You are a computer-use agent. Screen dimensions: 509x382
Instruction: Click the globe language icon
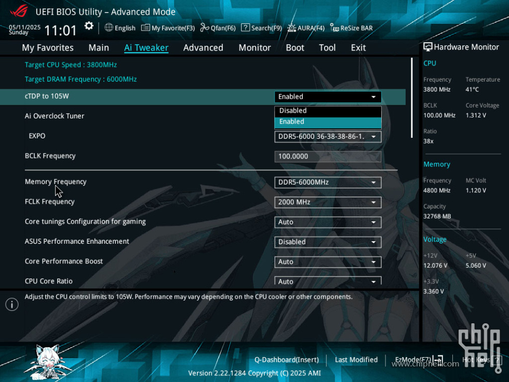(x=109, y=28)
